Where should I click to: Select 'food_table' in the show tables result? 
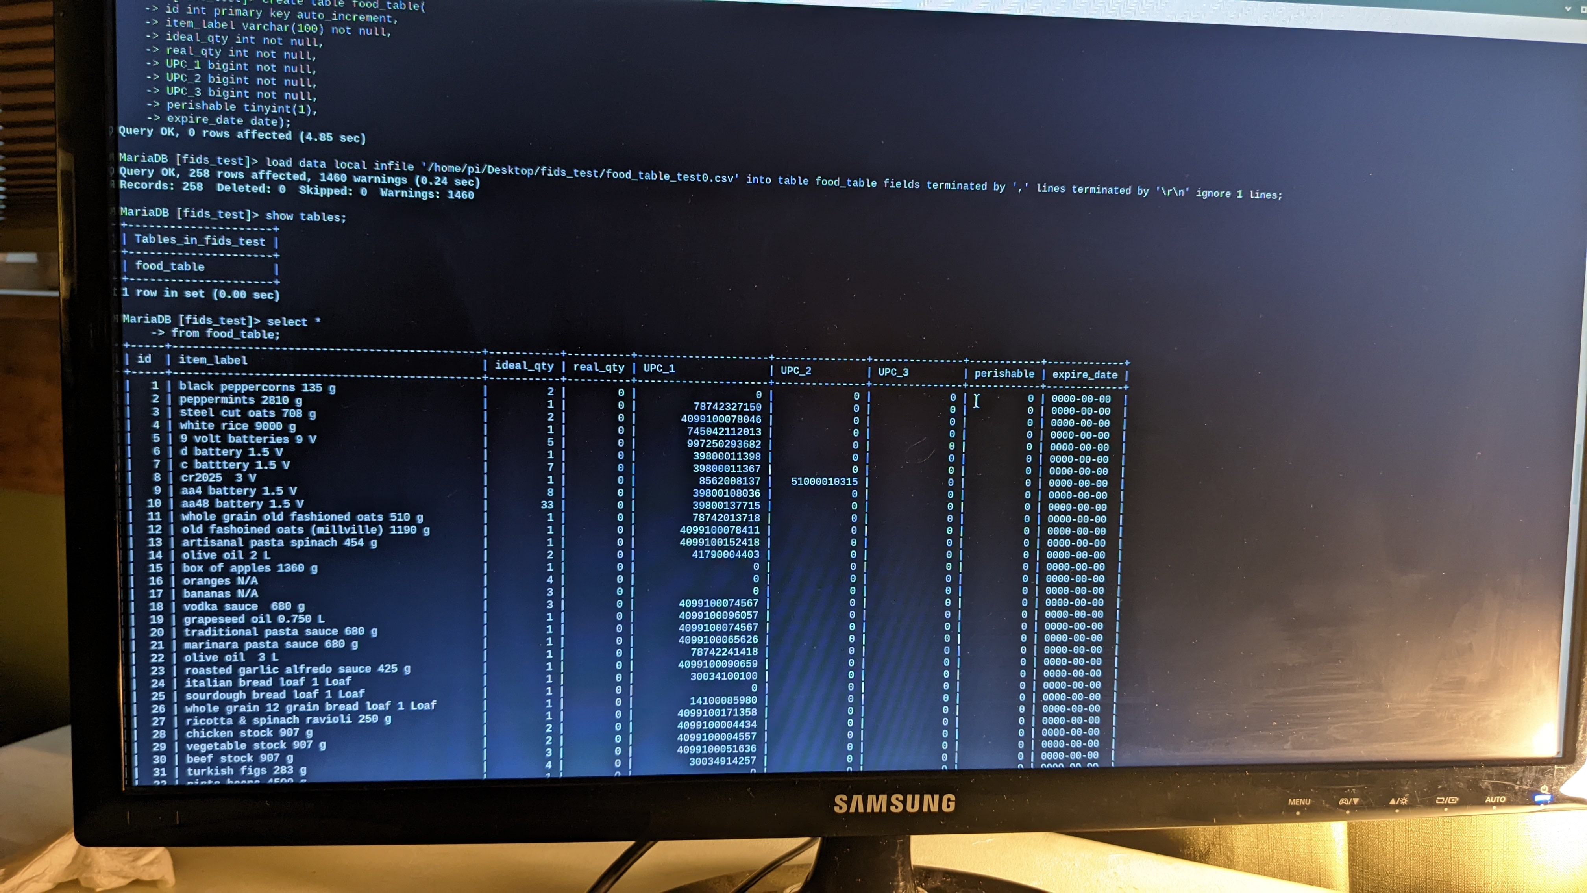(x=169, y=266)
